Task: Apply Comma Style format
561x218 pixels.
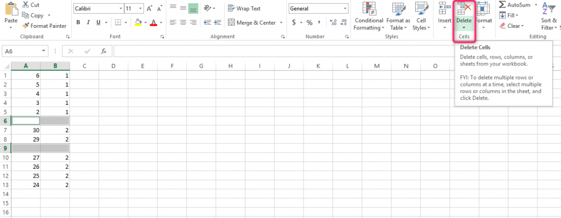Action: pyautogui.click(x=319, y=22)
